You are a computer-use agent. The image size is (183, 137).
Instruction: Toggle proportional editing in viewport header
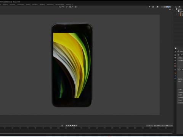pos(75,7)
